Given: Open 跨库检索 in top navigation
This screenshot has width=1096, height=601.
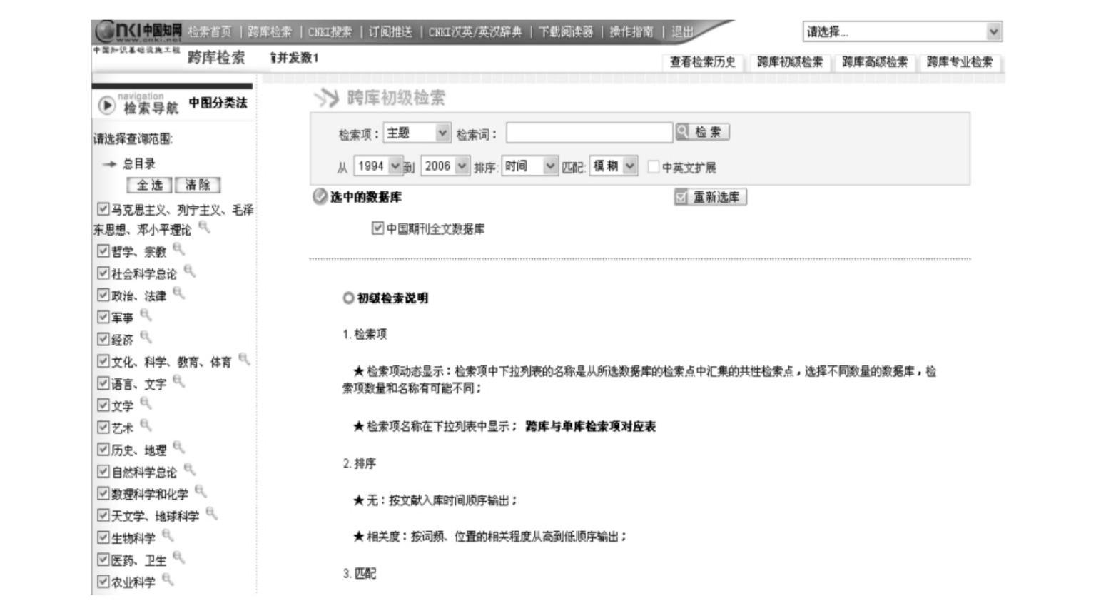Looking at the screenshot, I should click(270, 32).
